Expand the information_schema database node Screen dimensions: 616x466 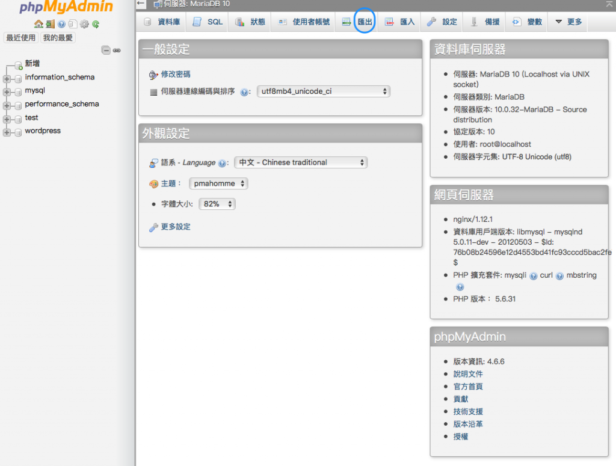[7, 79]
